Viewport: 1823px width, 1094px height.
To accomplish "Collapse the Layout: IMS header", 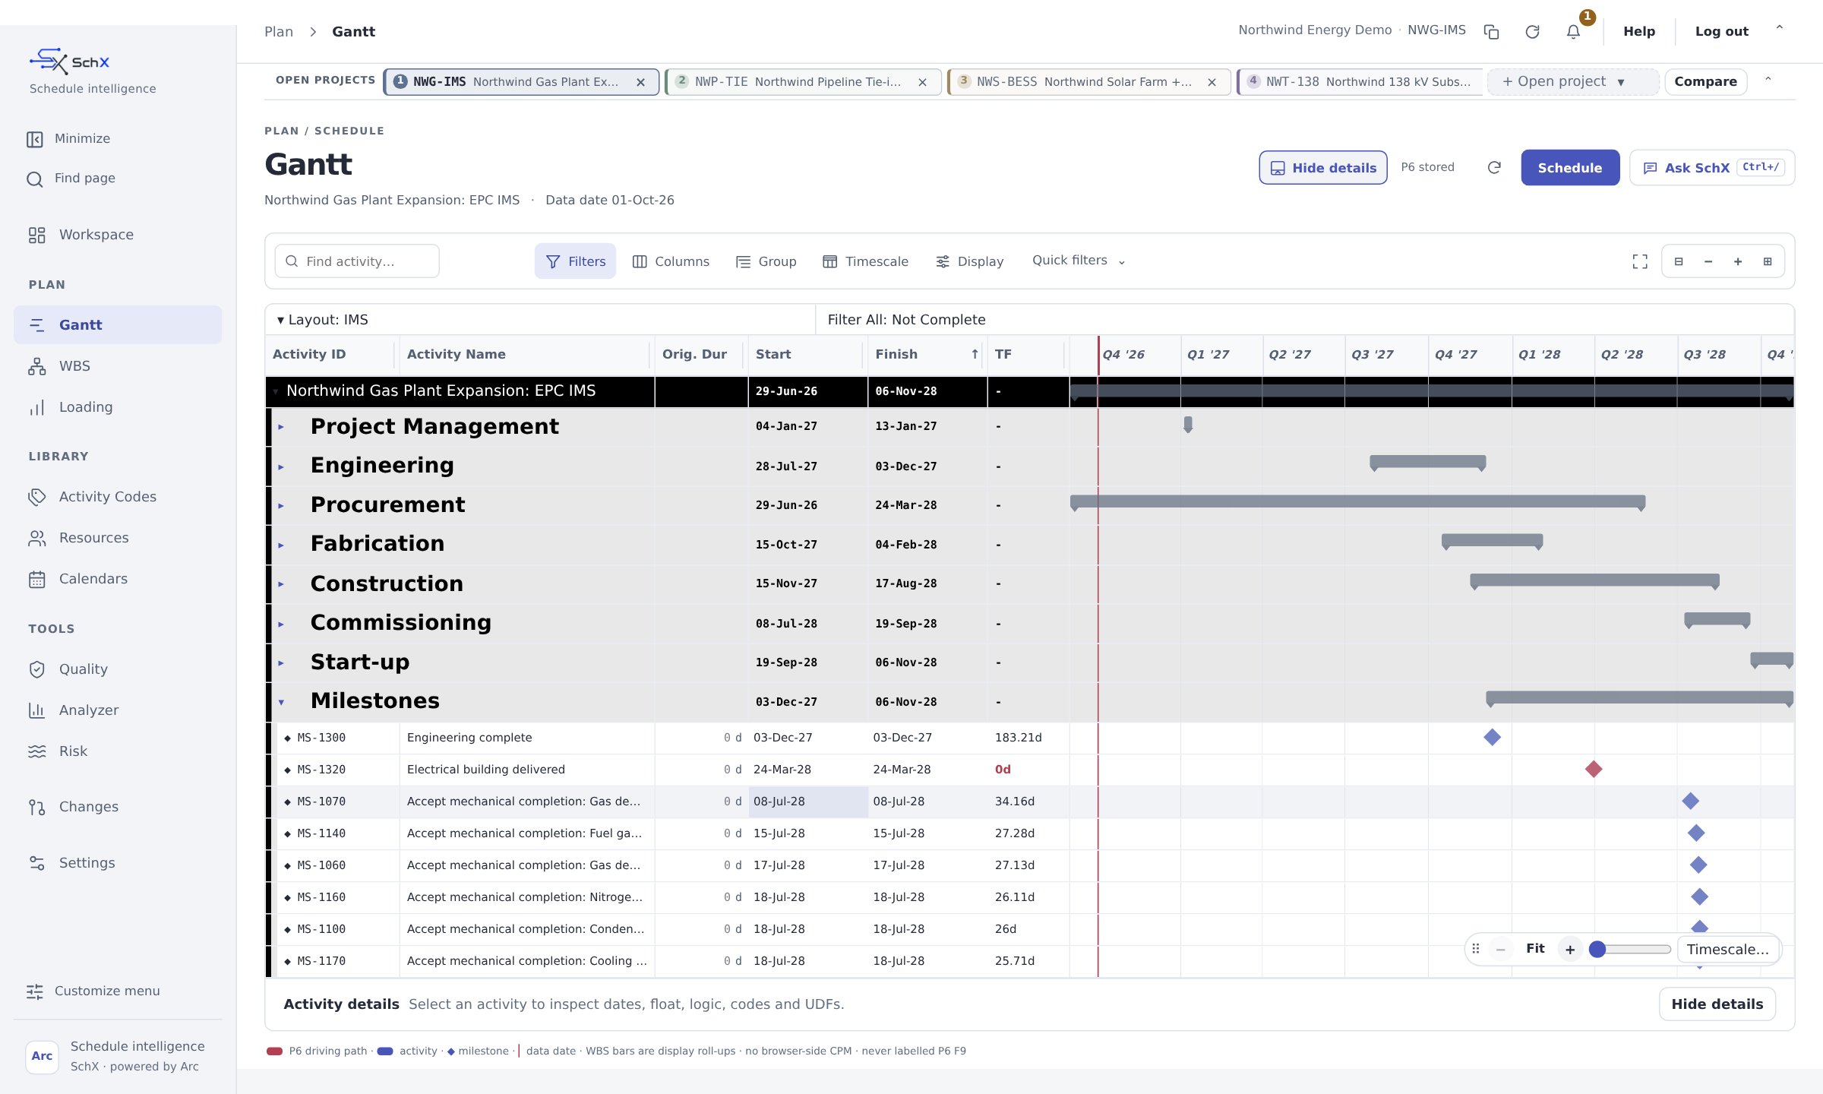I will pos(280,321).
